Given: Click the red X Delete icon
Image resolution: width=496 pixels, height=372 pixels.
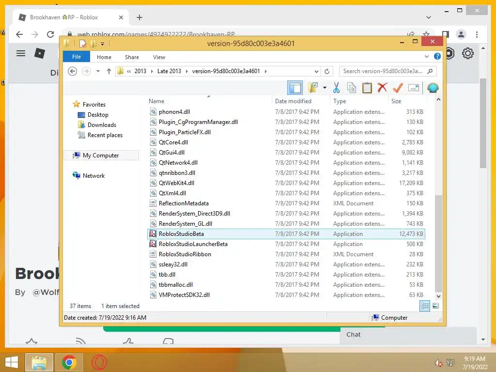Looking at the screenshot, I should (x=382, y=87).
